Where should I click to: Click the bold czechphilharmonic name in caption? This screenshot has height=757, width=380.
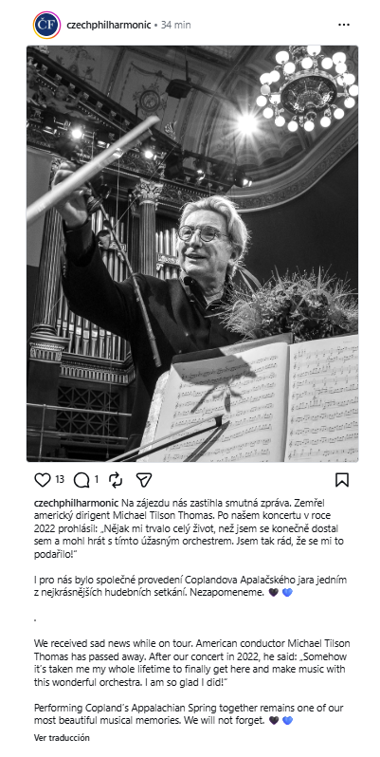(x=76, y=502)
